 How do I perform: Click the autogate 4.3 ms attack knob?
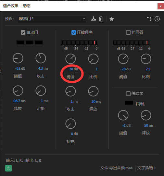click(x=41, y=58)
